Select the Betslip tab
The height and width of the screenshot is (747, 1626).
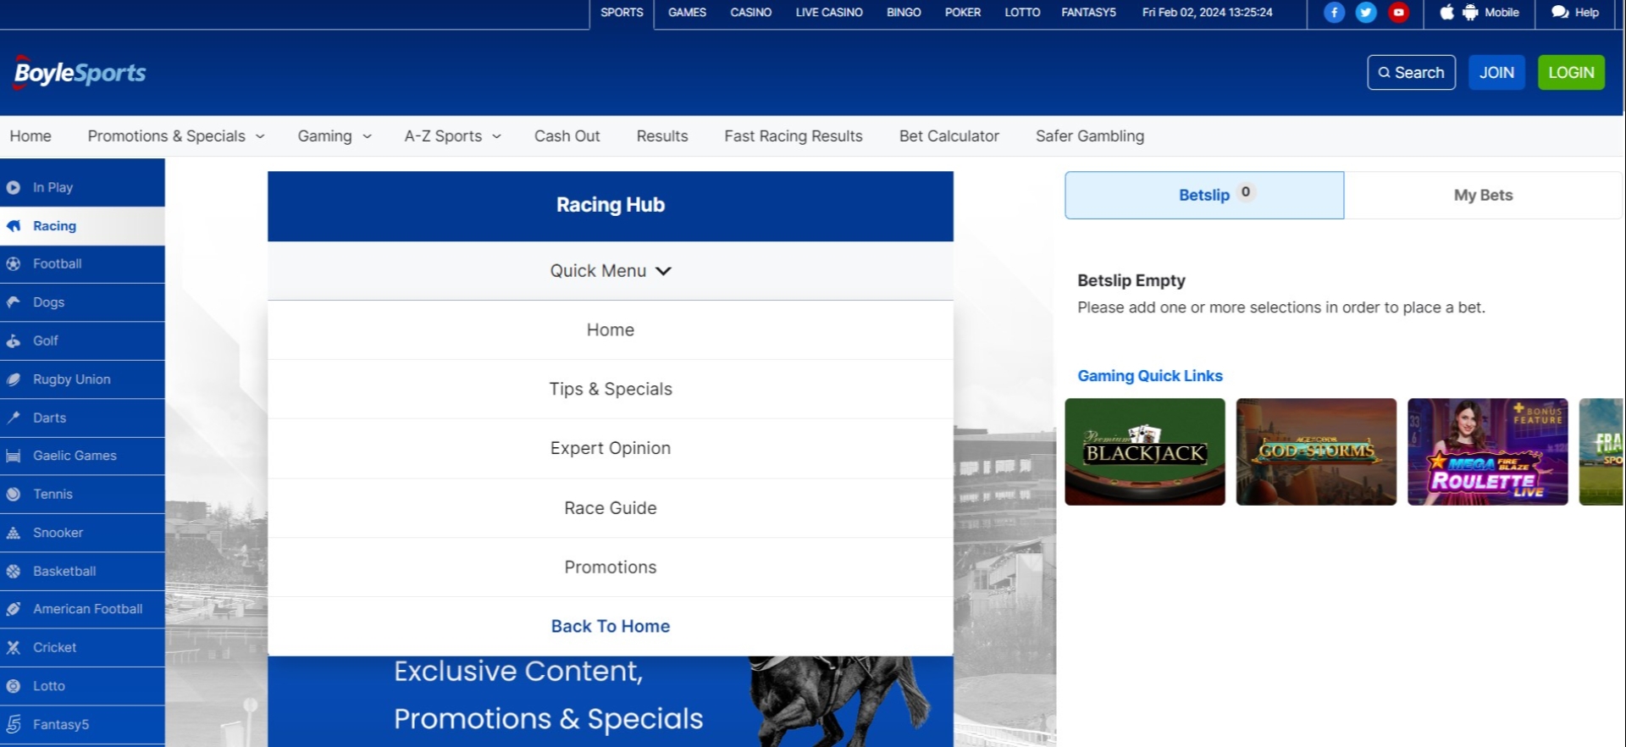[x=1204, y=196]
